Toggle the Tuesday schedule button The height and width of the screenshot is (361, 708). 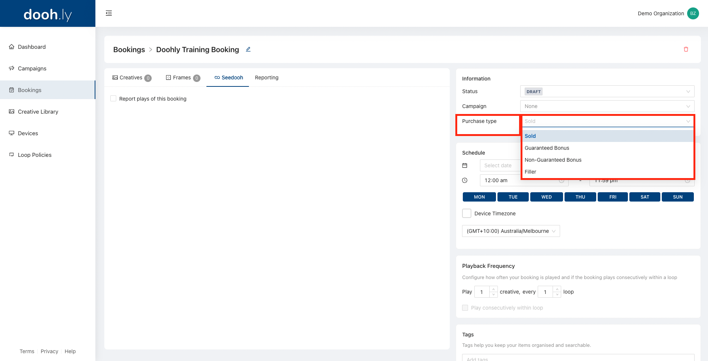[513, 197]
